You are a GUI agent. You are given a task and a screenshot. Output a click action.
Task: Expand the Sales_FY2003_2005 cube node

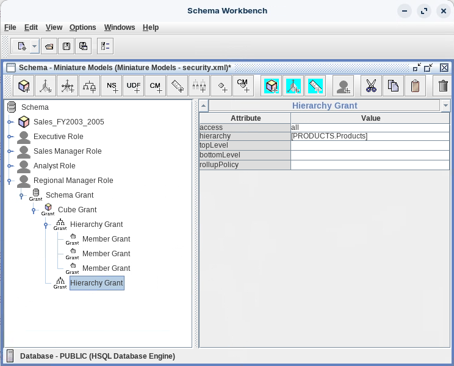click(x=10, y=122)
